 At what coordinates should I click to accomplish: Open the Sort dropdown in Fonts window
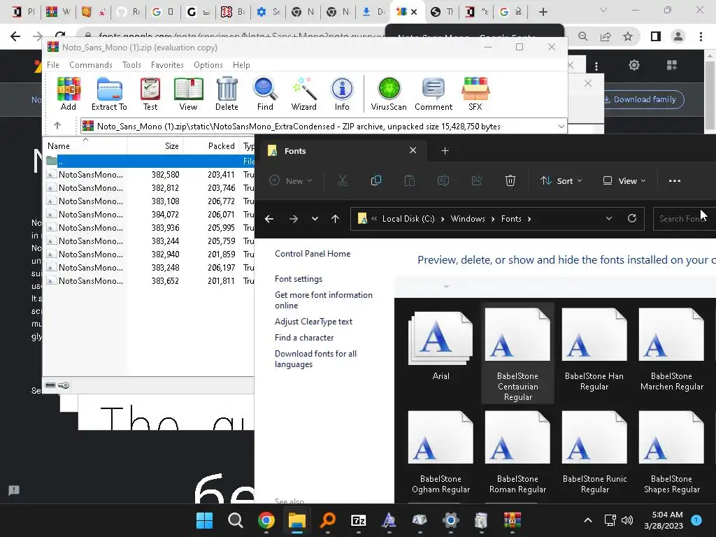(x=561, y=181)
